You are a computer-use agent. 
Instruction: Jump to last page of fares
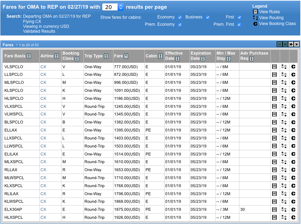pyautogui.click(x=296, y=44)
